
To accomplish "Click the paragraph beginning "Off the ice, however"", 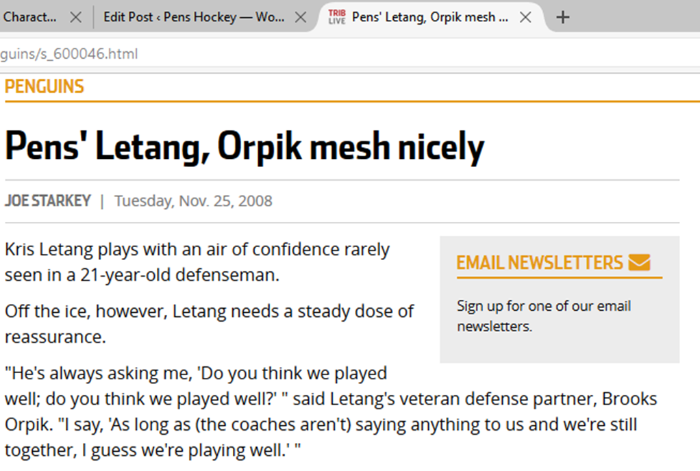I will click(x=209, y=324).
